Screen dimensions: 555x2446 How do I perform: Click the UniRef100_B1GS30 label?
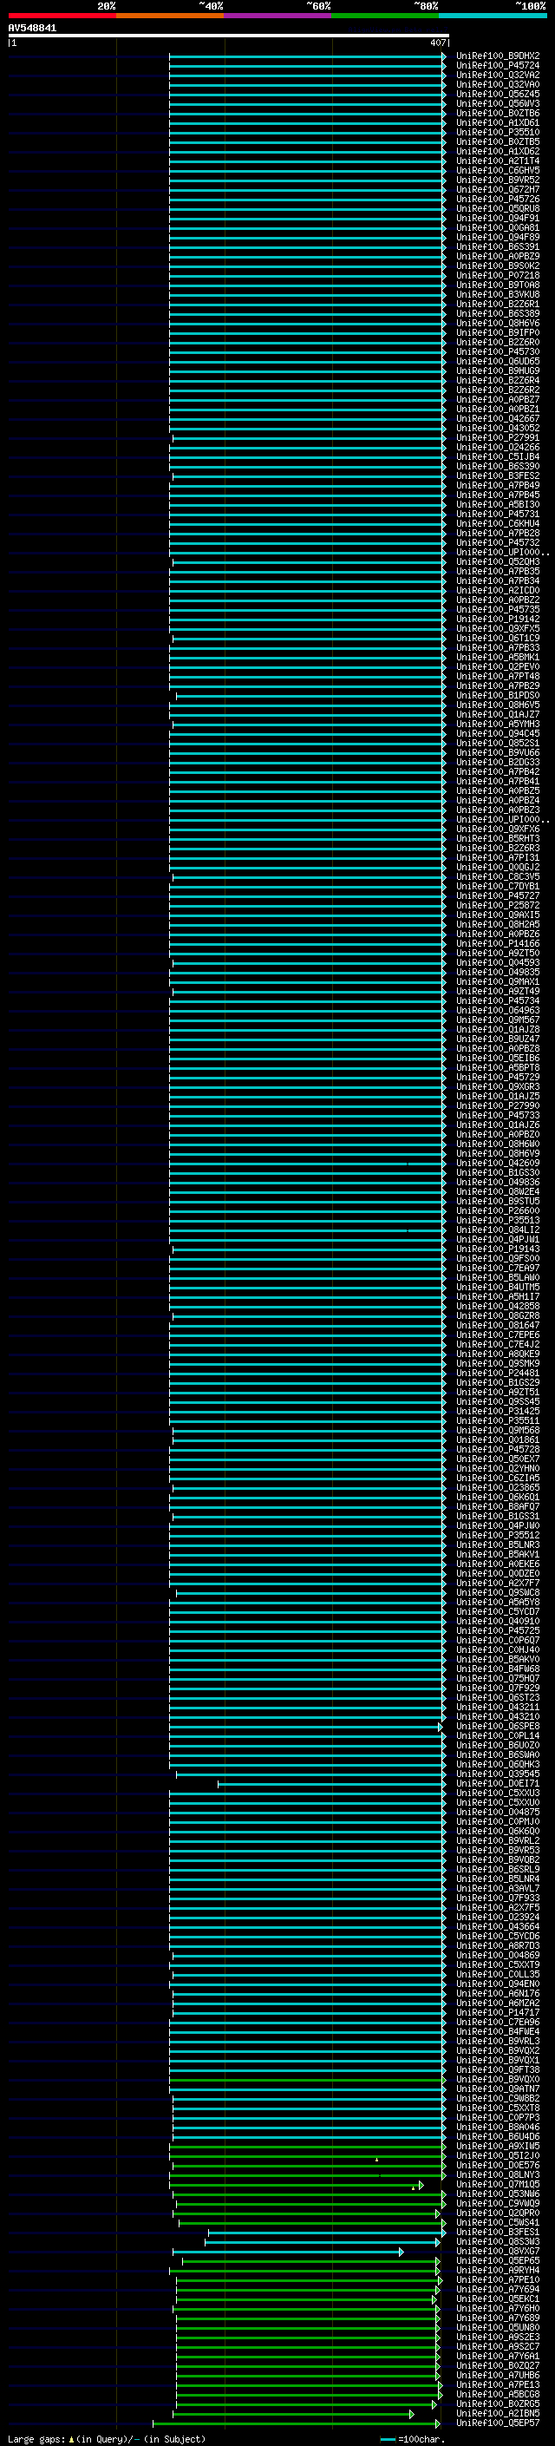coord(497,1173)
